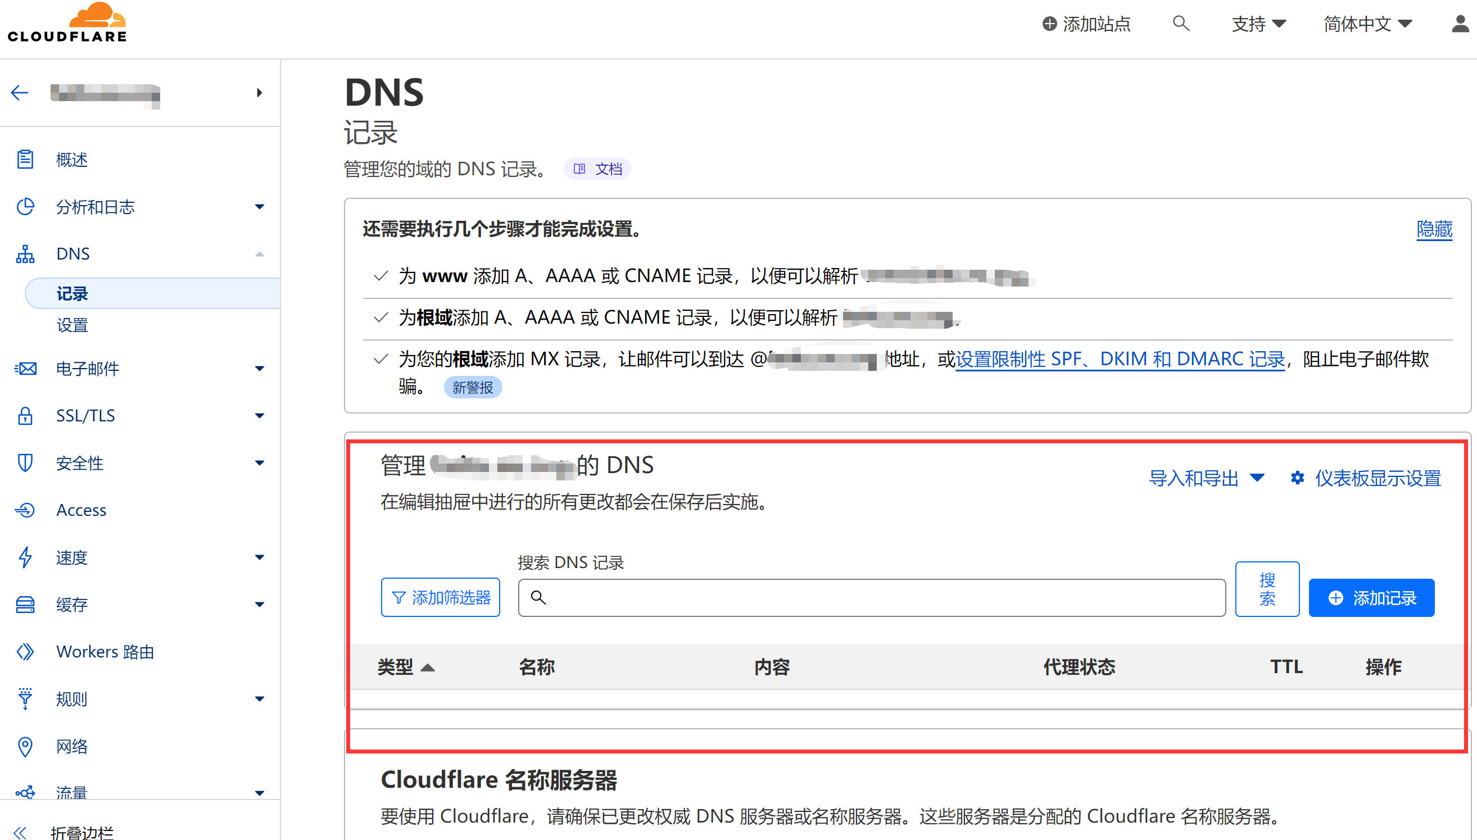Click 添加筛选器 button
The height and width of the screenshot is (840, 1477).
tap(440, 598)
